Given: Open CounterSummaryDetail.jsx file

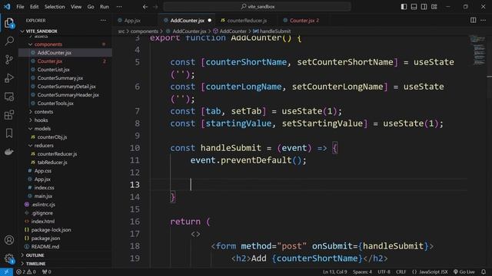Looking at the screenshot, I should pyautogui.click(x=65, y=87).
